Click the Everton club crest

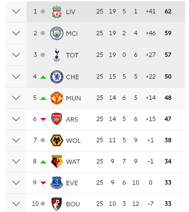(x=57, y=183)
